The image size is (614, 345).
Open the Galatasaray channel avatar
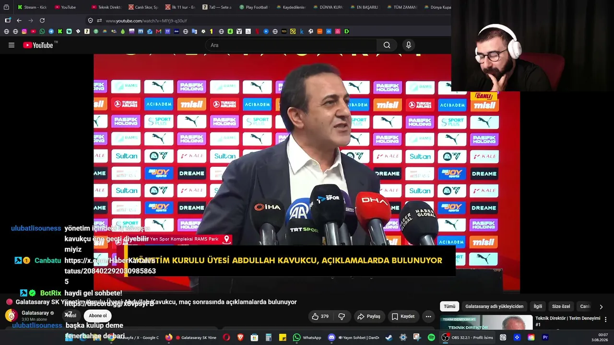click(x=11, y=315)
